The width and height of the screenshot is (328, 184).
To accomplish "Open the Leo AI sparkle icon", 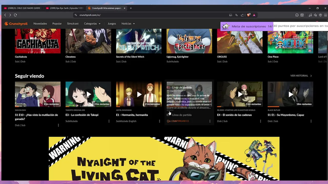I will tap(315, 15).
